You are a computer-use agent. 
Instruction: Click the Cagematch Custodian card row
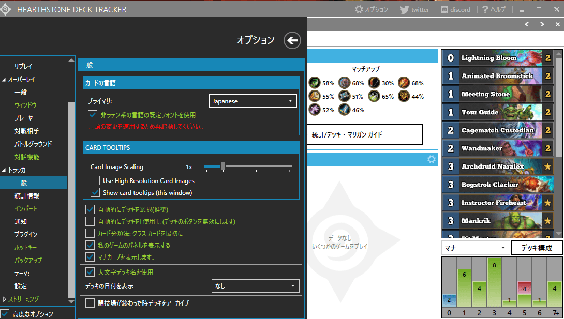498,130
